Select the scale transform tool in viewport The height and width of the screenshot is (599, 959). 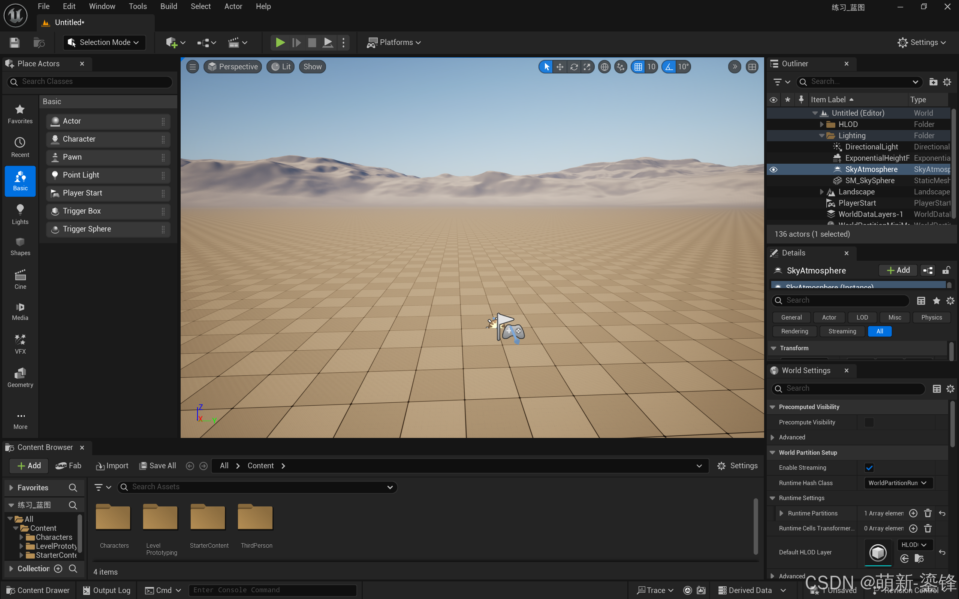tap(587, 67)
